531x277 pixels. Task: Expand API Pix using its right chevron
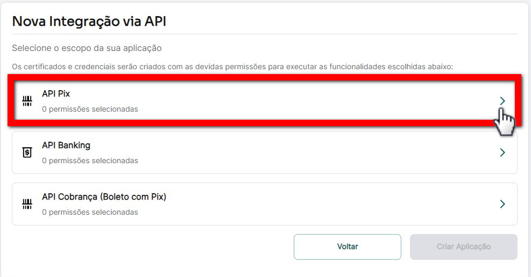pos(502,101)
